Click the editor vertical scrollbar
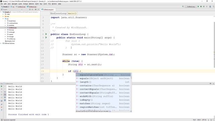The image size is (215, 121). coord(214,45)
